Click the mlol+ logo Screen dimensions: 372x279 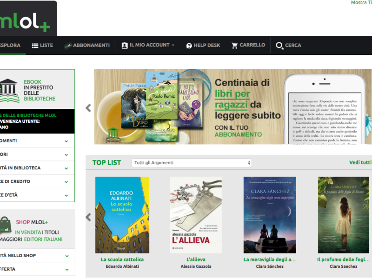click(x=25, y=22)
